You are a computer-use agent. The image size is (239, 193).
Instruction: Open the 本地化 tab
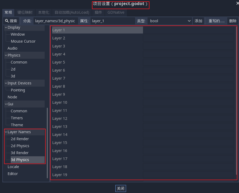click(x=44, y=12)
